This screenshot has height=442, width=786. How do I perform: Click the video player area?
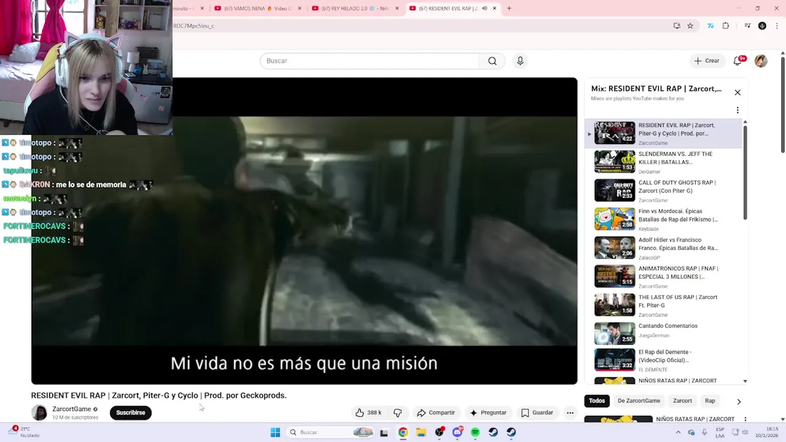tap(304, 231)
